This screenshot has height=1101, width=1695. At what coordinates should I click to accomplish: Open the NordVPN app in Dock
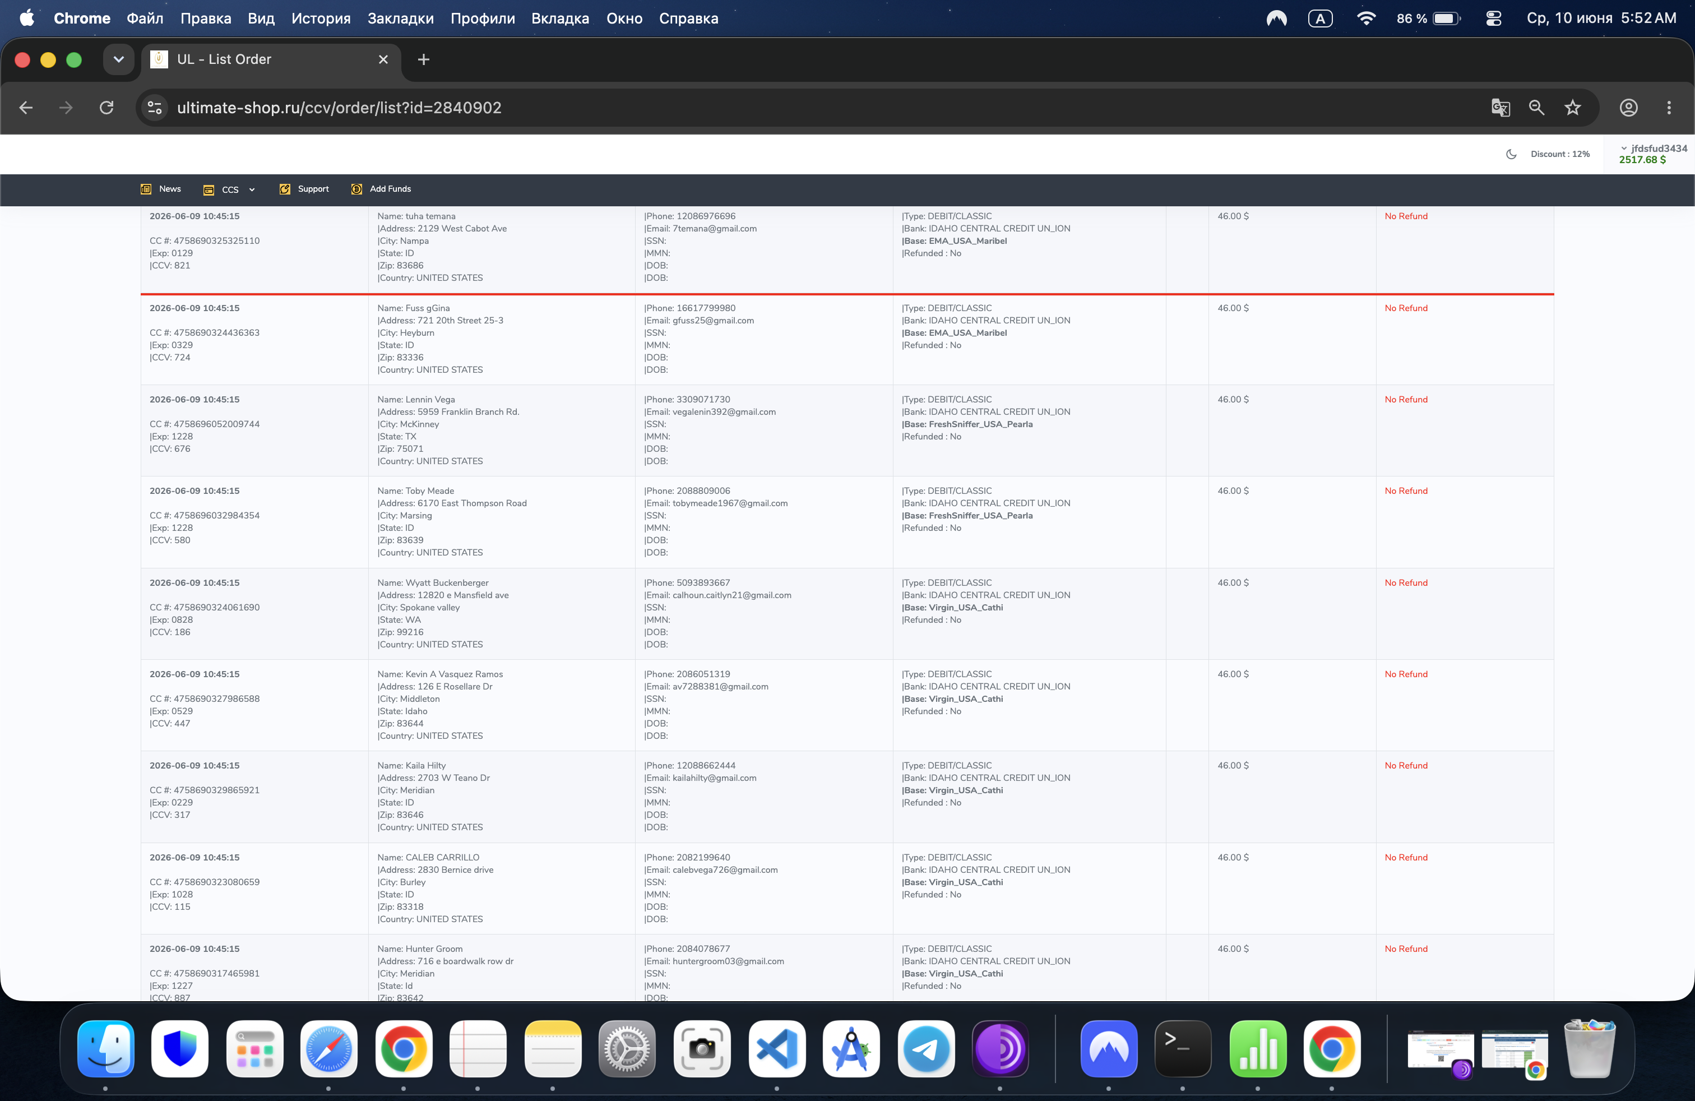1108,1048
